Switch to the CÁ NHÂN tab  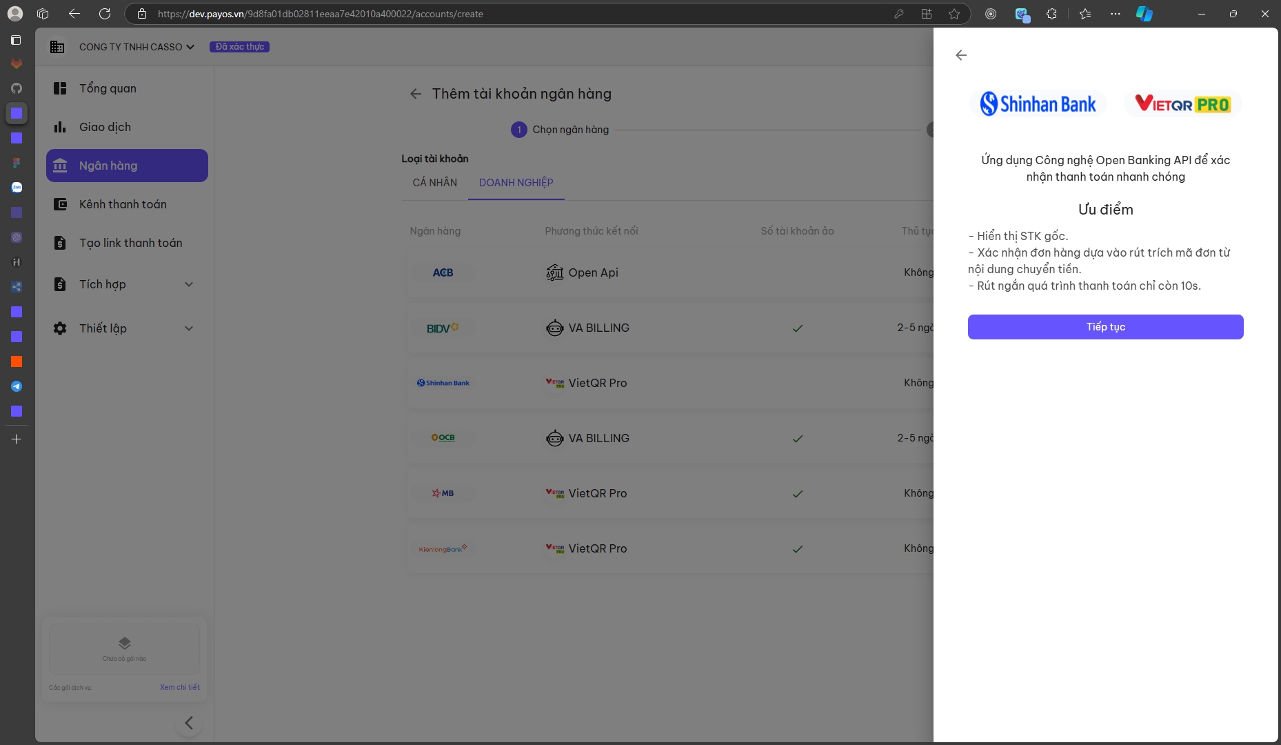pyautogui.click(x=435, y=183)
